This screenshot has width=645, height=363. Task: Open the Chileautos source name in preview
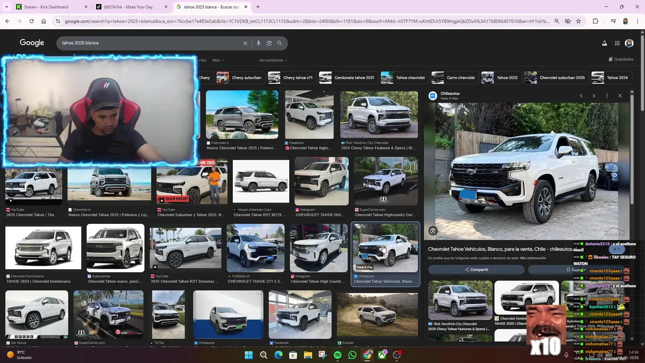pos(450,93)
